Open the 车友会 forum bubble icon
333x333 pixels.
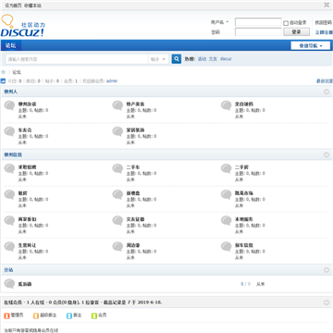pyautogui.click(x=9, y=131)
